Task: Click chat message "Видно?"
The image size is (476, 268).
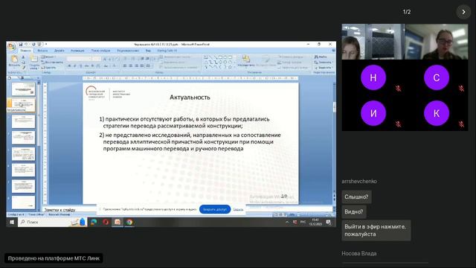Action: (x=354, y=211)
